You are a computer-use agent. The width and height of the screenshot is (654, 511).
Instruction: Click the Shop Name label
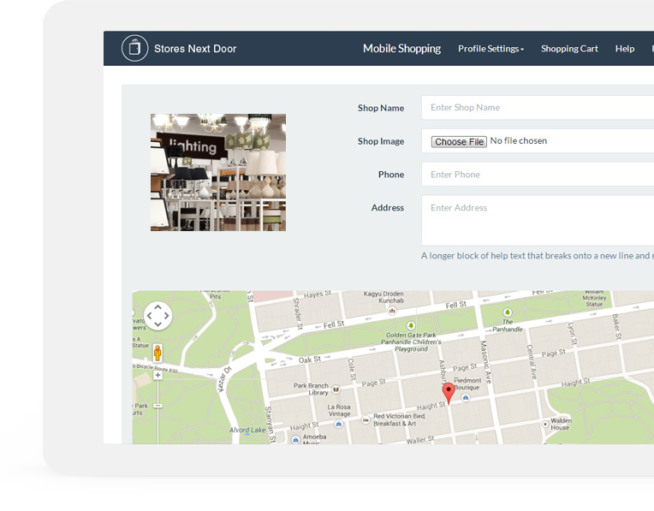(x=381, y=108)
